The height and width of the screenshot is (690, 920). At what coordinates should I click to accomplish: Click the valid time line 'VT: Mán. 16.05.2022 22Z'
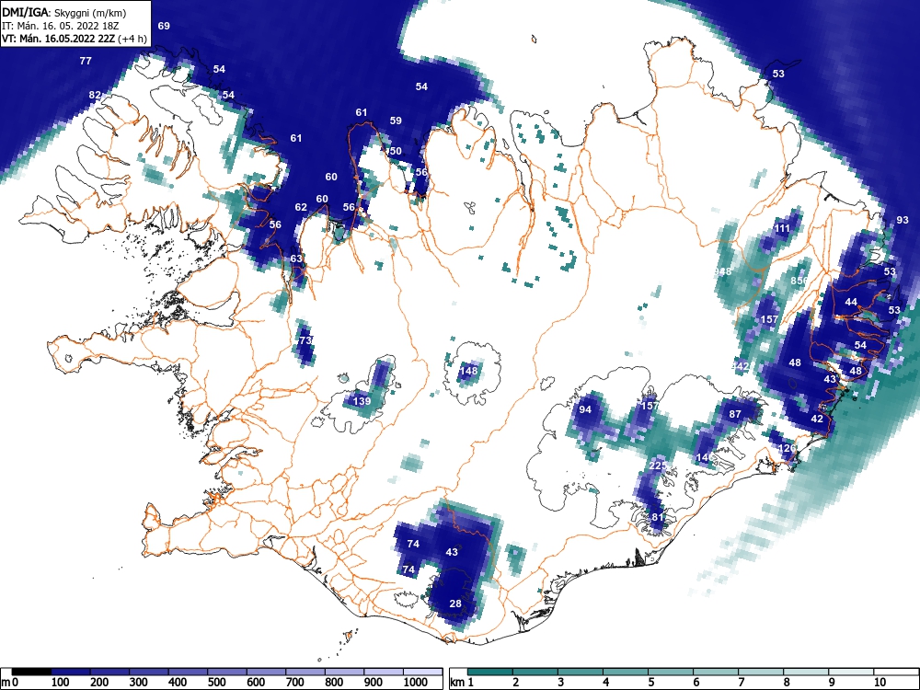pyautogui.click(x=59, y=39)
